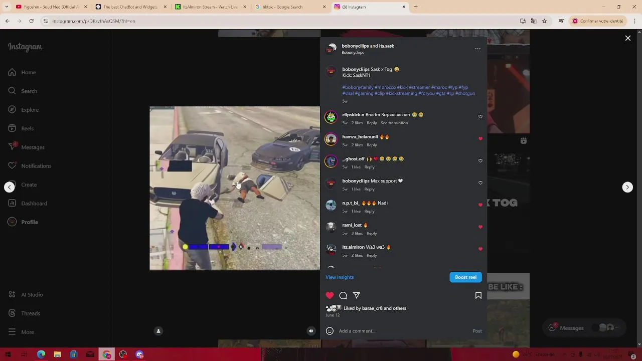Open Notifications in the sidebar
Screen dimensions: 642x361
30,166
